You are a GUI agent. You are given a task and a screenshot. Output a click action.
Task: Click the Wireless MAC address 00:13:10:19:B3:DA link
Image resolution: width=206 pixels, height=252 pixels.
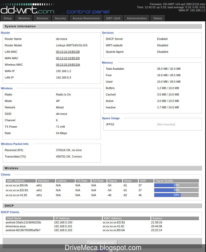(68, 65)
